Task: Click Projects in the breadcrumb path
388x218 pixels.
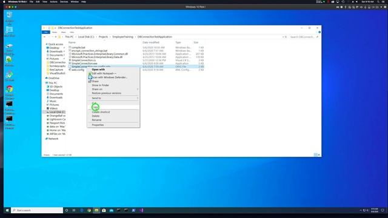Action: [103, 37]
